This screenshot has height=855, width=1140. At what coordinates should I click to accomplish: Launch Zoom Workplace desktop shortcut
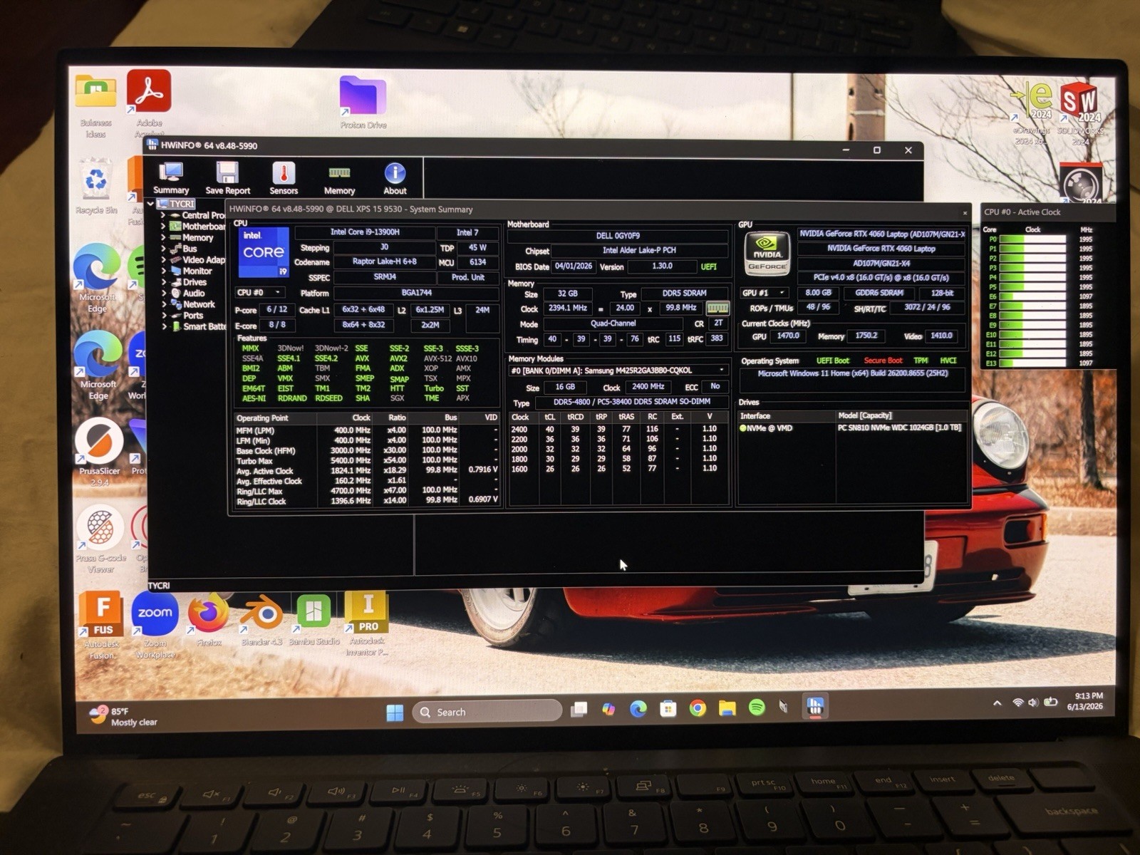point(155,626)
